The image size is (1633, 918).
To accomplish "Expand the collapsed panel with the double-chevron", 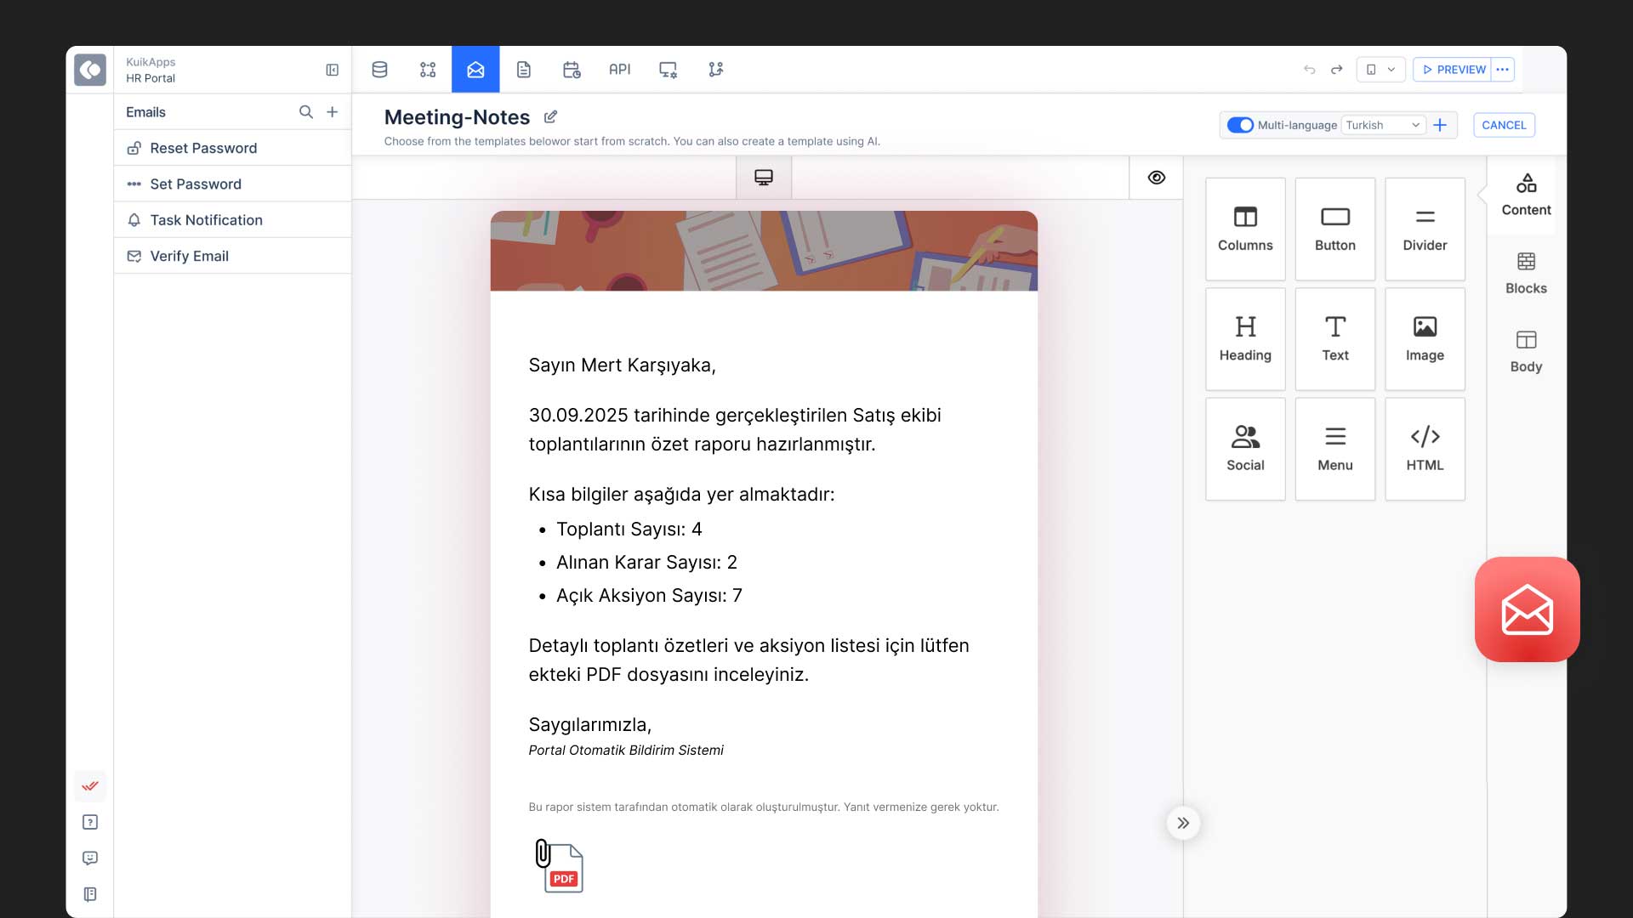I will point(1183,822).
